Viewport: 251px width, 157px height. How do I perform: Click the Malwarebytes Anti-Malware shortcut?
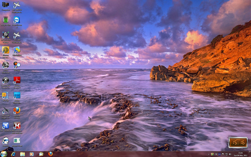coord(17,128)
